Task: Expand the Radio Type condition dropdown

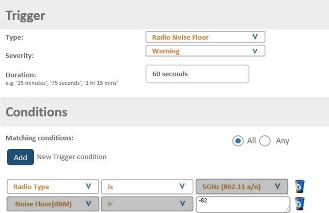Action: (x=53, y=187)
